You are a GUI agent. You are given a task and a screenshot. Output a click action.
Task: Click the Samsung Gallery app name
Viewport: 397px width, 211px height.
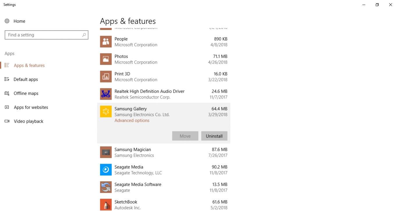click(131, 109)
